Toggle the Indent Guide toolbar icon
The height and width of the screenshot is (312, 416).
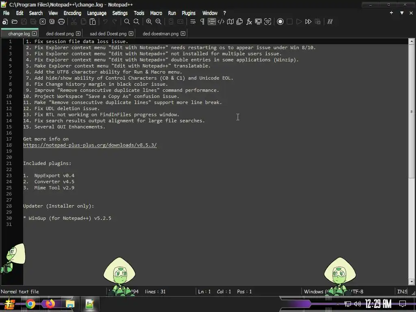tap(212, 22)
